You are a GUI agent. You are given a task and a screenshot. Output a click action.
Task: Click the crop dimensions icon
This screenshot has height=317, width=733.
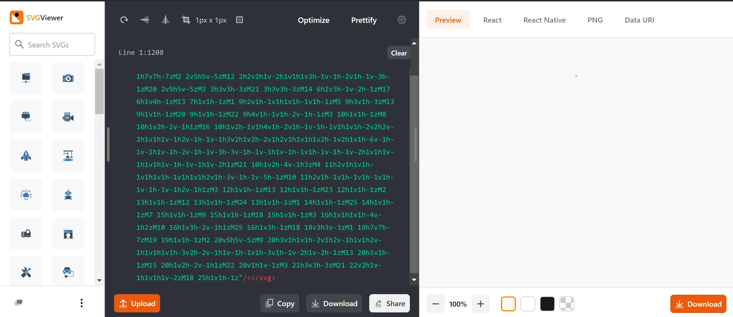(x=186, y=20)
